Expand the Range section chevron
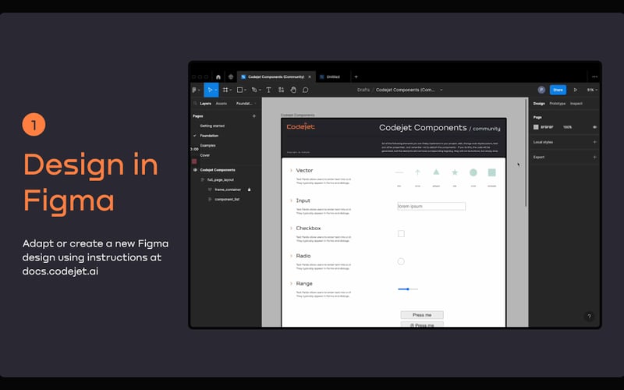 (291, 283)
